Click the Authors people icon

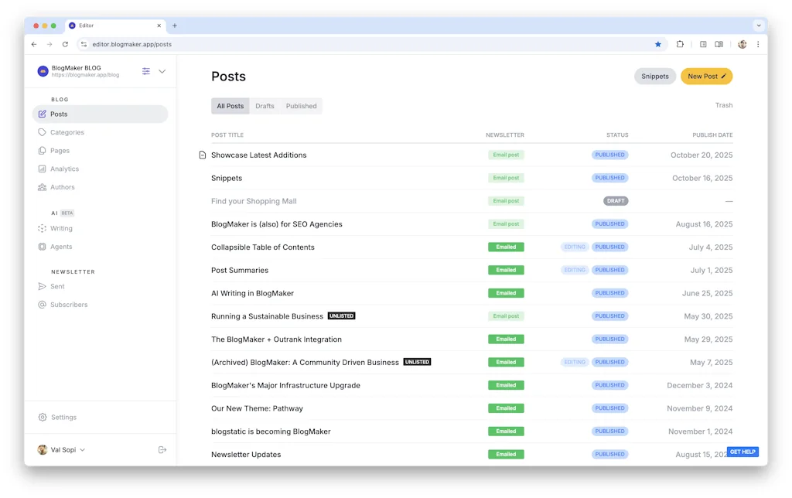point(43,187)
